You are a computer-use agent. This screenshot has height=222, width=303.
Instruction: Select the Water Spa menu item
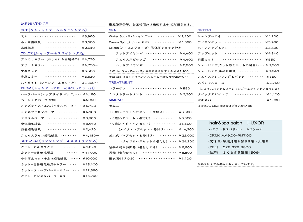click(x=130, y=36)
